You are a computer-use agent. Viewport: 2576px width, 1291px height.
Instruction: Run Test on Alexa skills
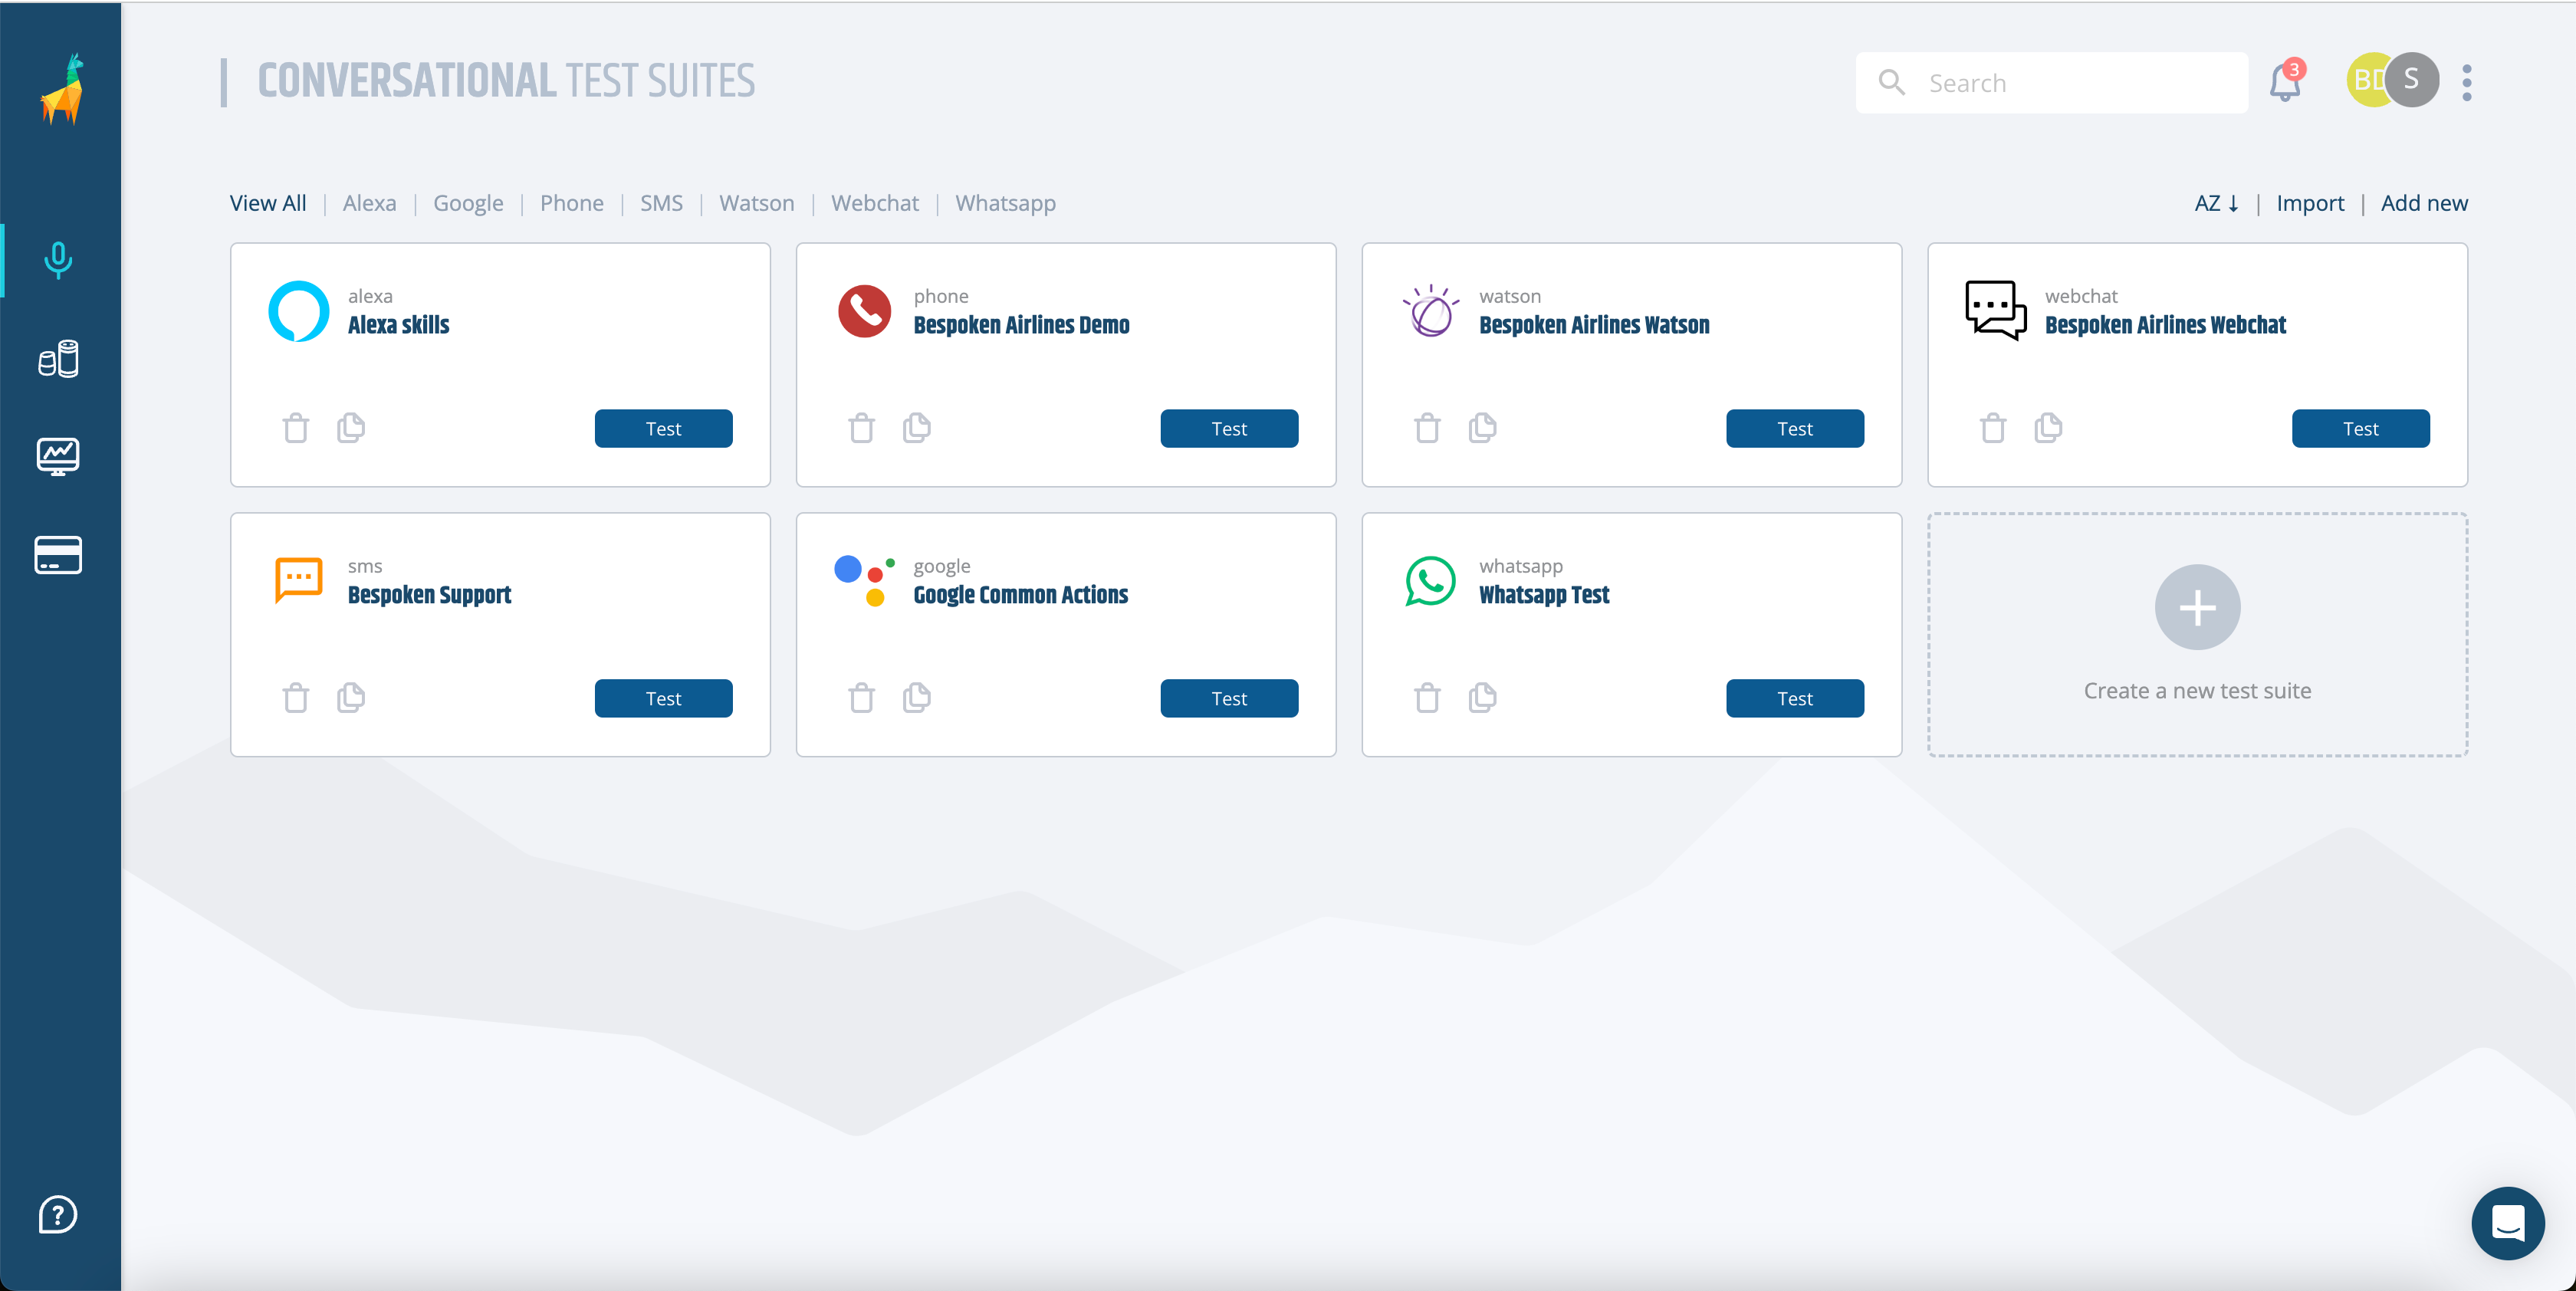664,428
